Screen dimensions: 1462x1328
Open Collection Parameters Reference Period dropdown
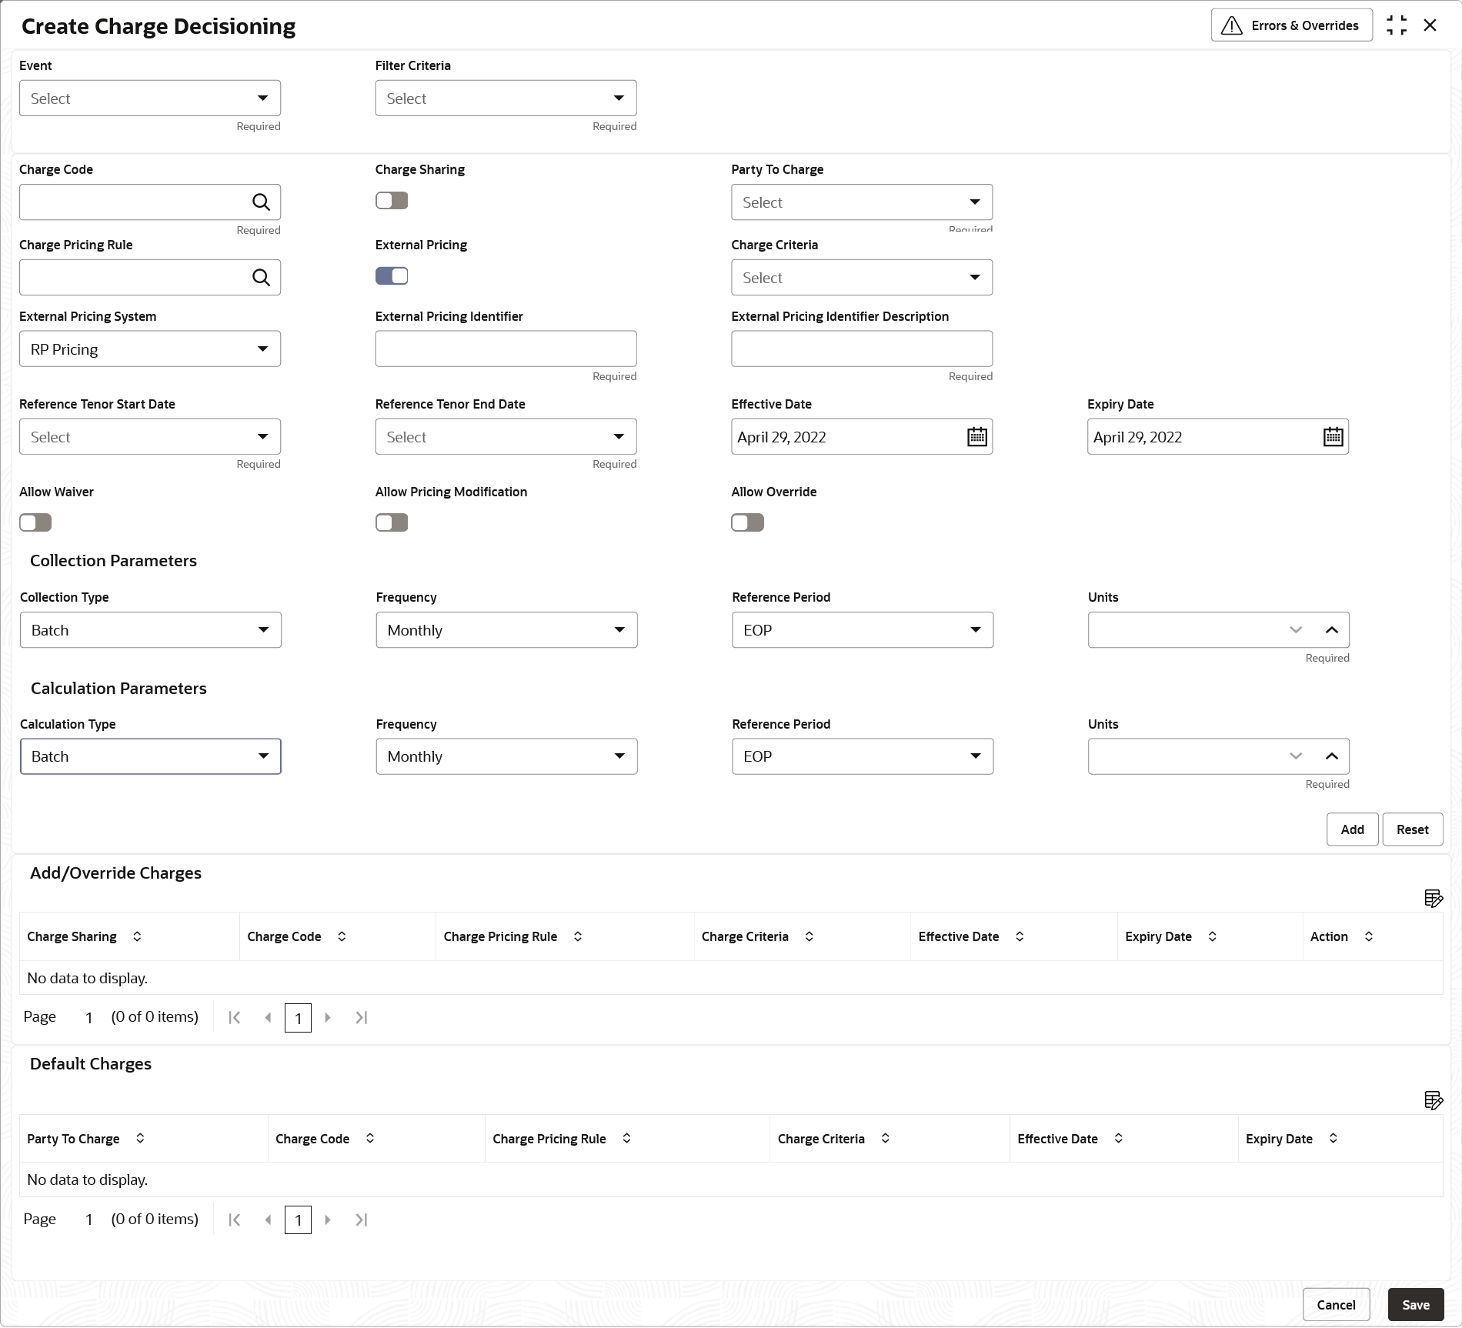tap(863, 630)
